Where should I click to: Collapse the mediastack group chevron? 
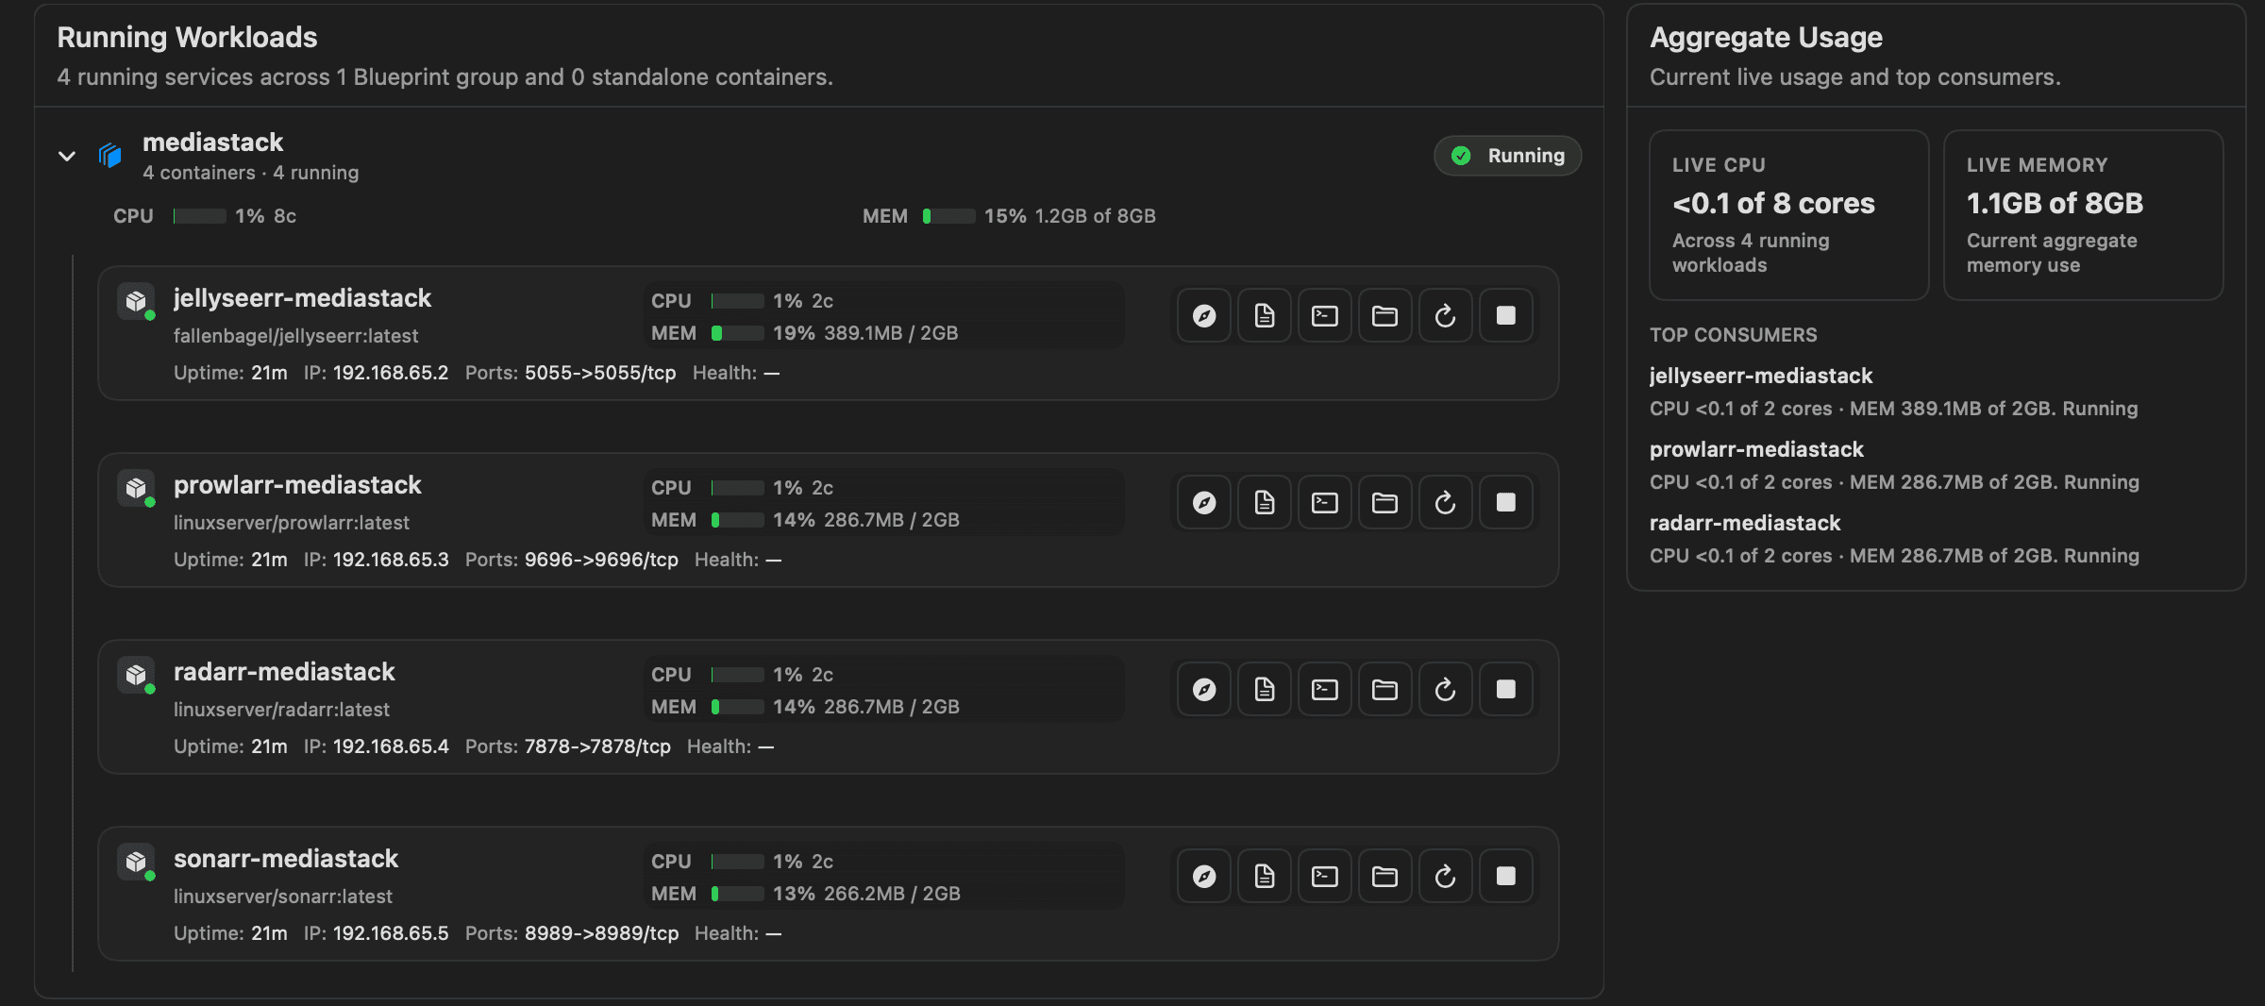coord(67,156)
